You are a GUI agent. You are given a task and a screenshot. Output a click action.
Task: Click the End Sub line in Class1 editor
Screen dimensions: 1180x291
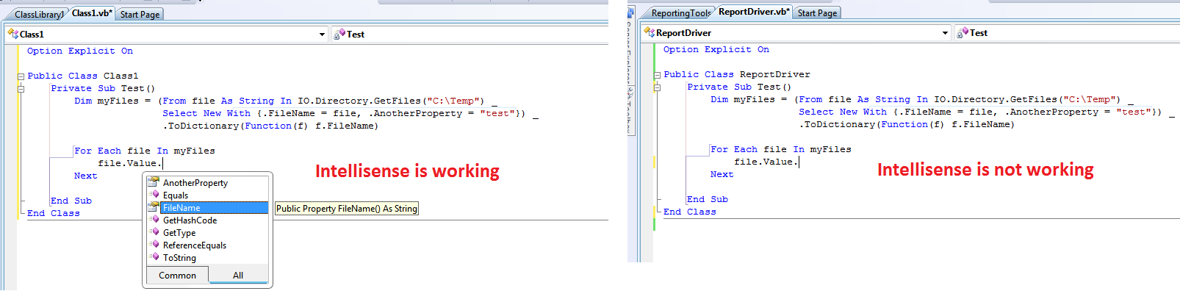[x=71, y=201]
